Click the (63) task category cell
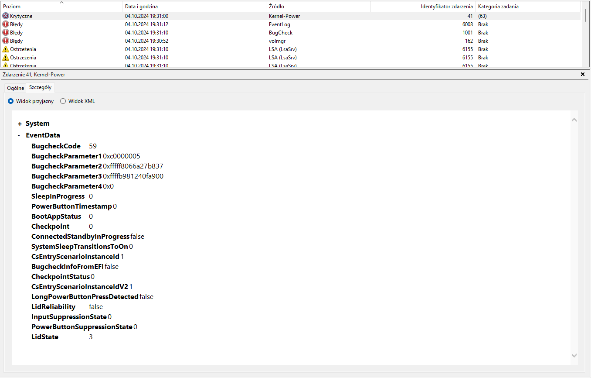The image size is (591, 378). [x=482, y=16]
